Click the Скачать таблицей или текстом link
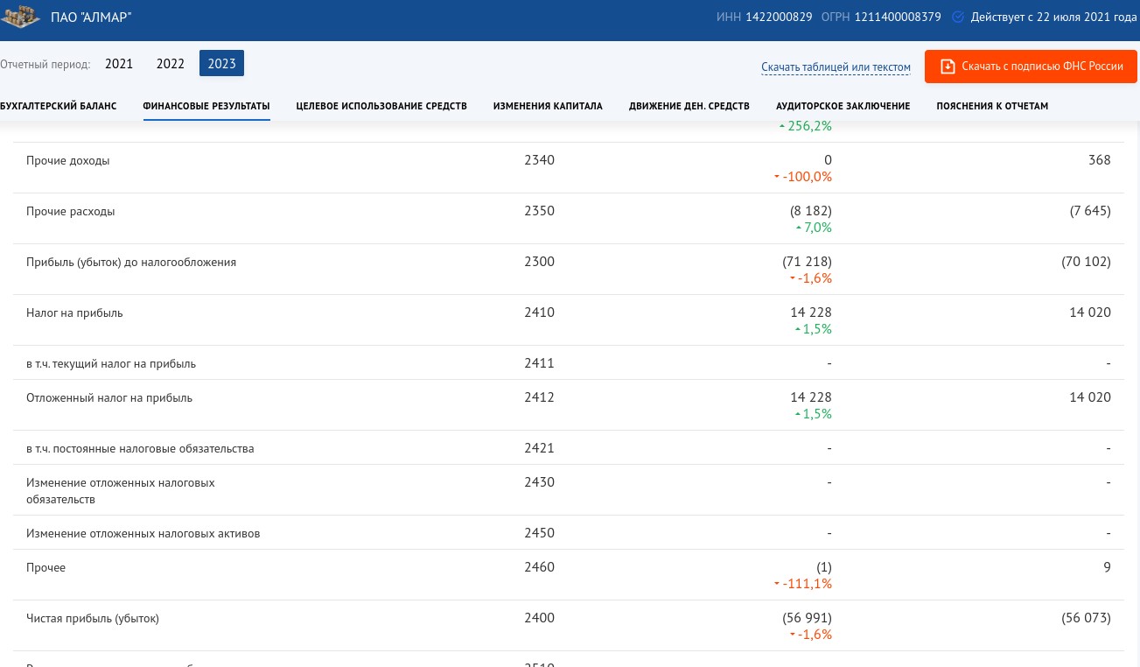The image size is (1140, 667). [x=836, y=67]
